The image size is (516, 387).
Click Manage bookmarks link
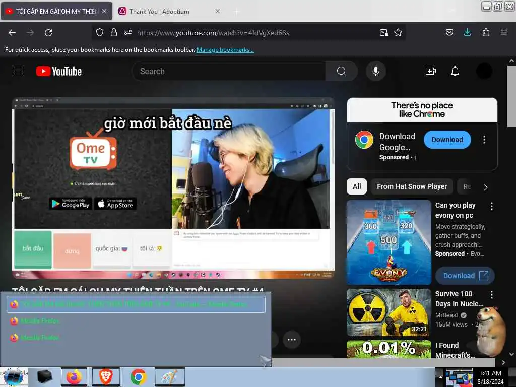pyautogui.click(x=225, y=50)
